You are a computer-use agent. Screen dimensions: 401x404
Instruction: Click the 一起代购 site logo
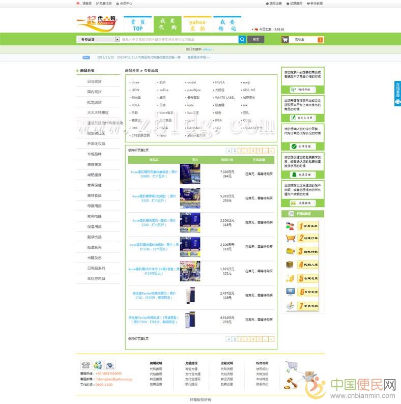[97, 23]
